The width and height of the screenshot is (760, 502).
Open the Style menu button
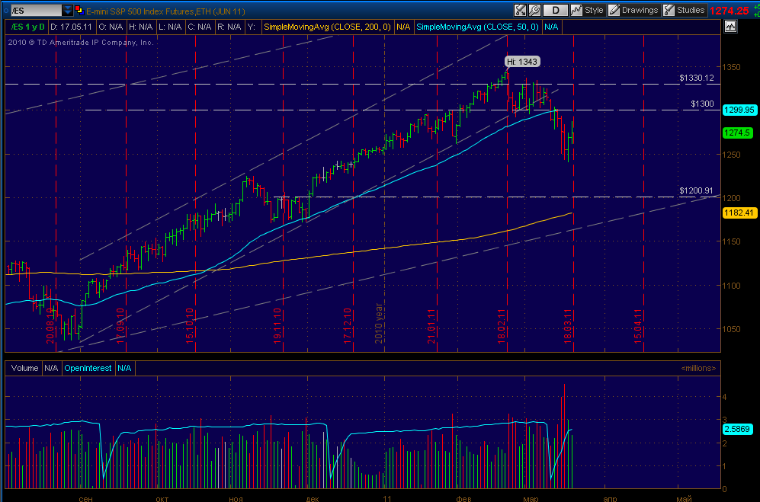(587, 10)
